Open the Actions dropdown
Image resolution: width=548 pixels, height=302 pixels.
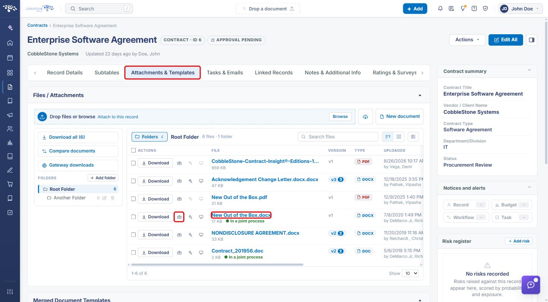tap(467, 40)
